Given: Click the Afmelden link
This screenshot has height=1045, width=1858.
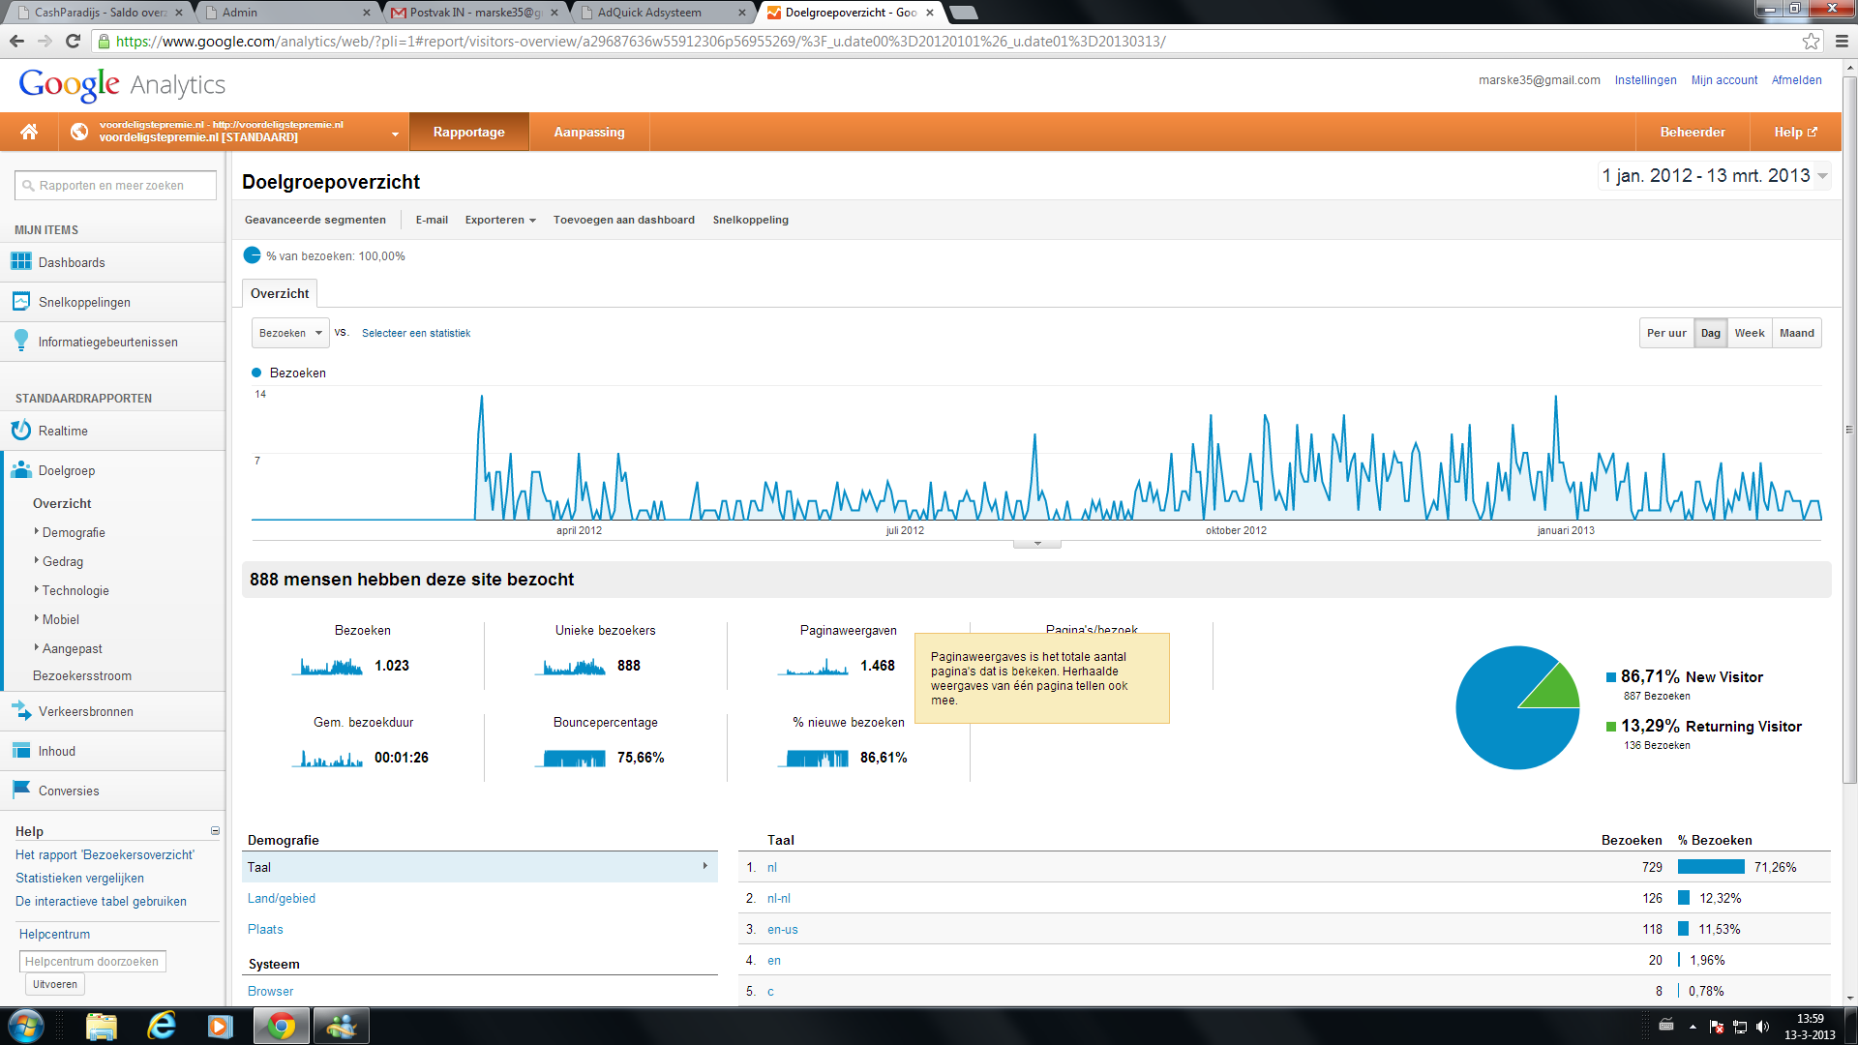Looking at the screenshot, I should (x=1796, y=80).
